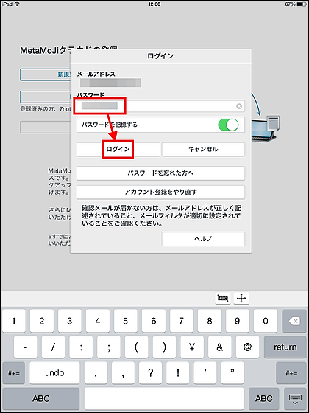
Task: Clear the password field with the x icon
Action: click(x=239, y=106)
